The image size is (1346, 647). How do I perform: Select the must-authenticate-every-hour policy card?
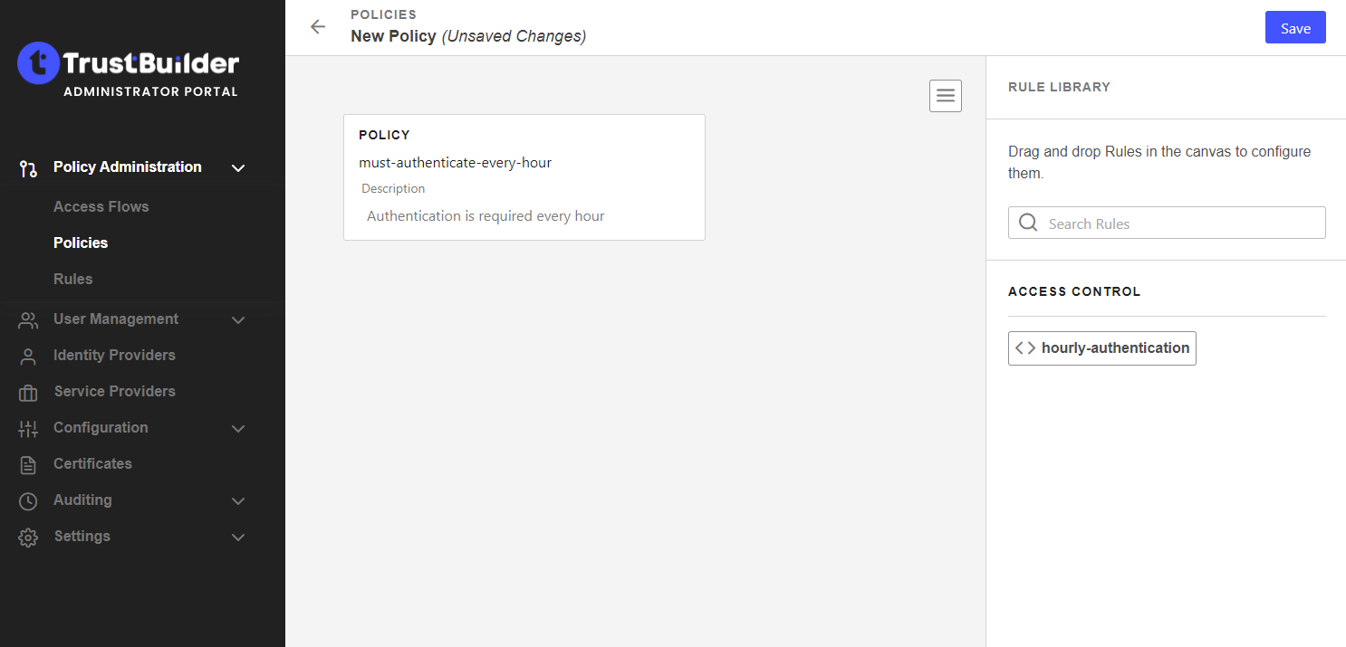(x=524, y=176)
